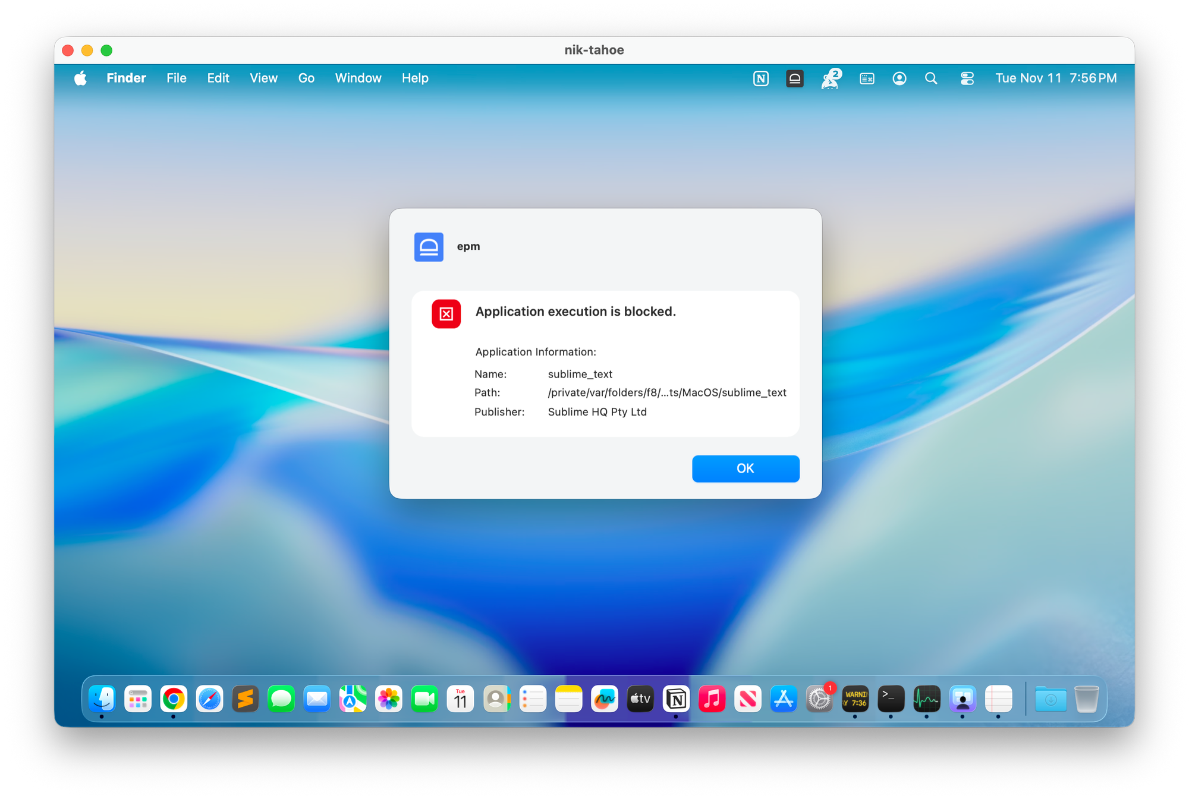Open the Window menu

(358, 78)
